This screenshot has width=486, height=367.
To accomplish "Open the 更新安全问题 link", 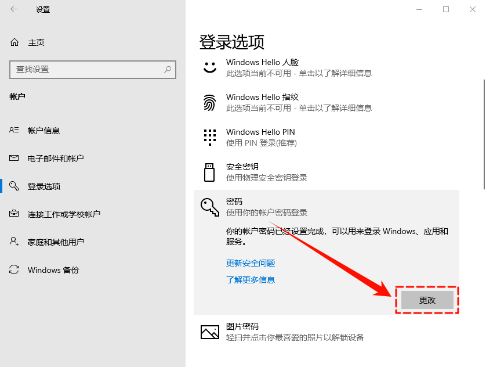I will pyautogui.click(x=250, y=263).
